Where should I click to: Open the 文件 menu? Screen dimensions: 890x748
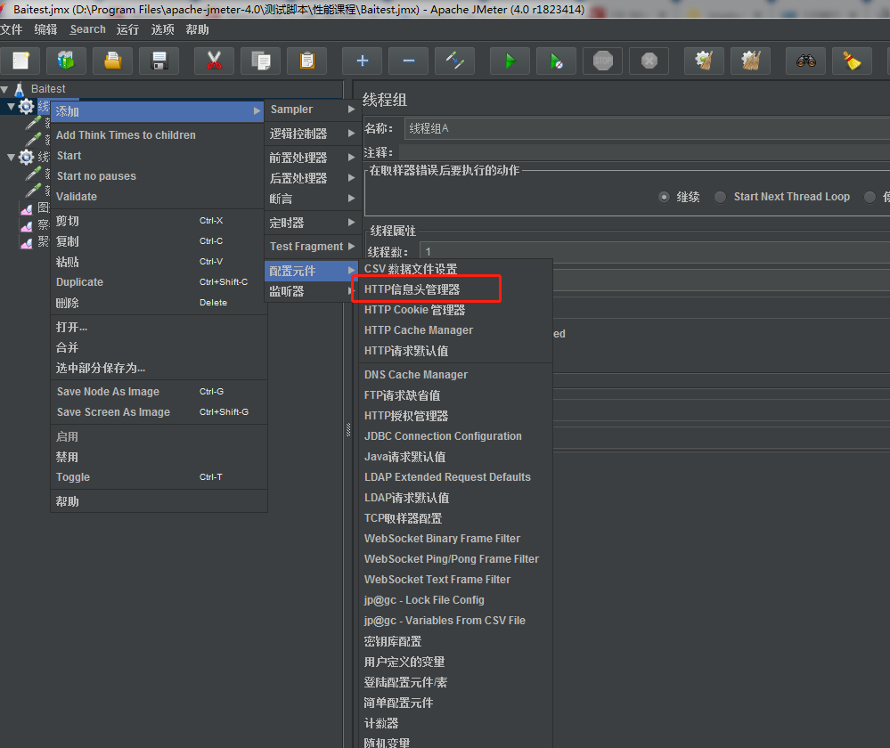click(11, 29)
